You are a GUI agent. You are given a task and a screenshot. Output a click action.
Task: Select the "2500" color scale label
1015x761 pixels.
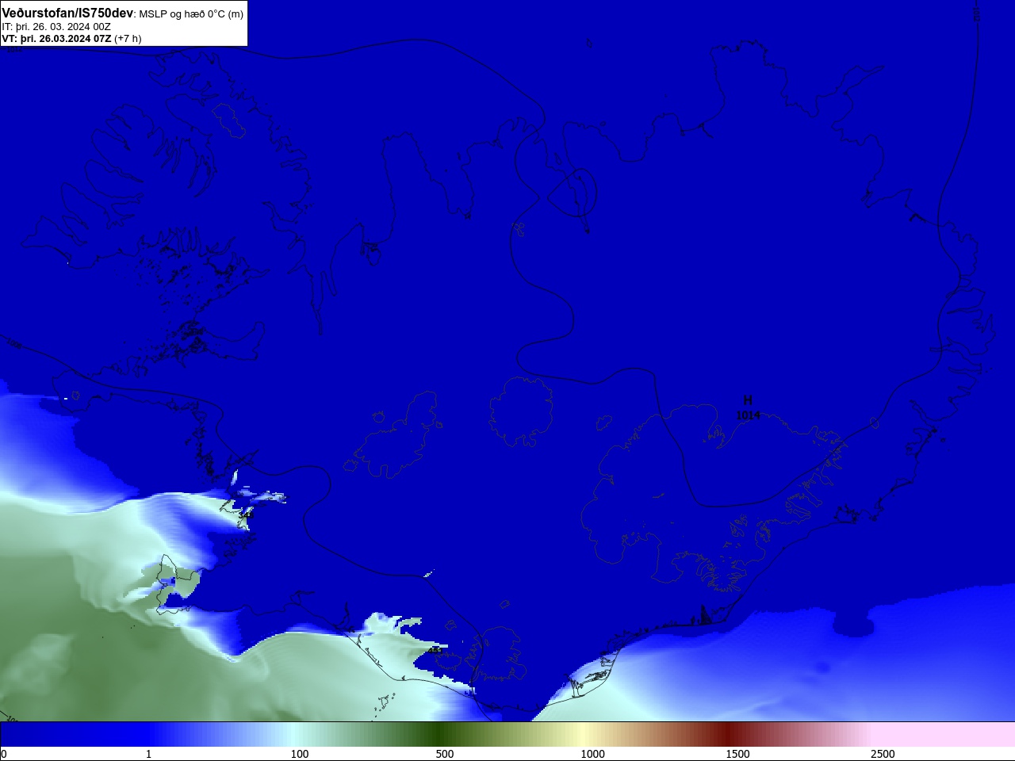click(x=883, y=754)
